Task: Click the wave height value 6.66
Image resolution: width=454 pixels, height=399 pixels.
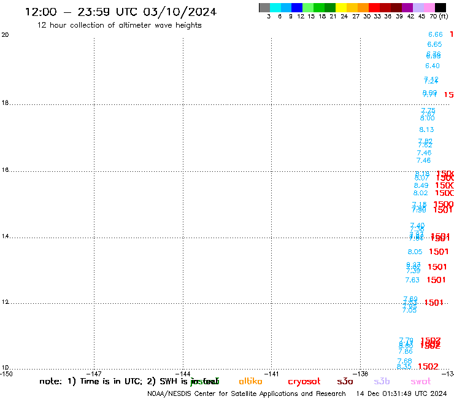Action: (x=436, y=34)
